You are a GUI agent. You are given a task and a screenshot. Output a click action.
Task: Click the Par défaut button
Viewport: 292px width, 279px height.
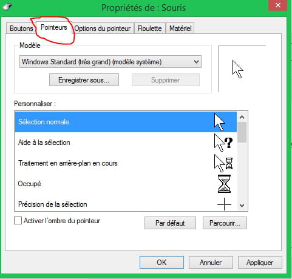(x=170, y=223)
